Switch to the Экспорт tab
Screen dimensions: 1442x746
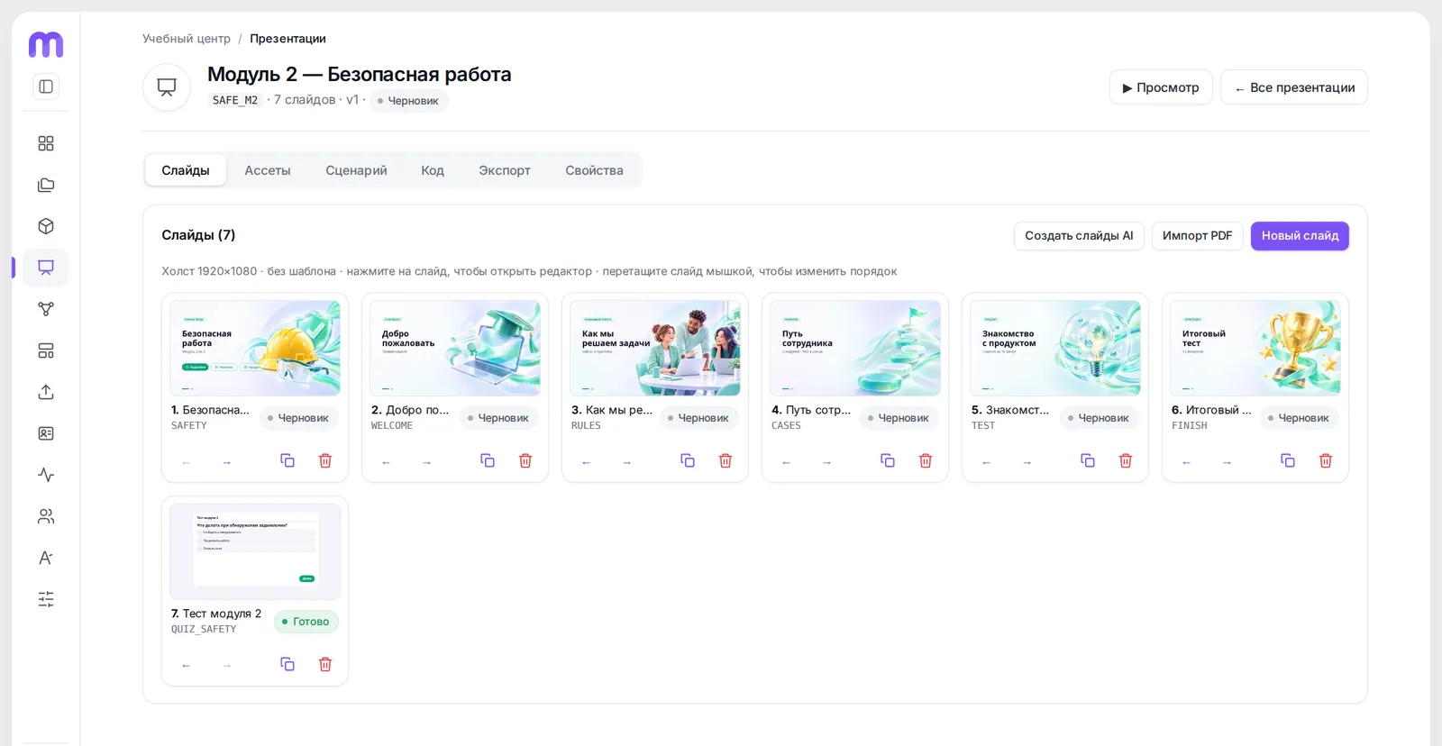[505, 170]
